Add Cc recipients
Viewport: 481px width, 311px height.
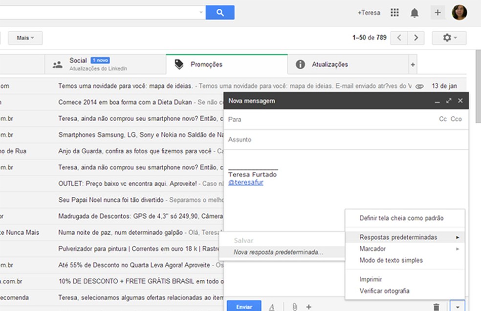443,119
